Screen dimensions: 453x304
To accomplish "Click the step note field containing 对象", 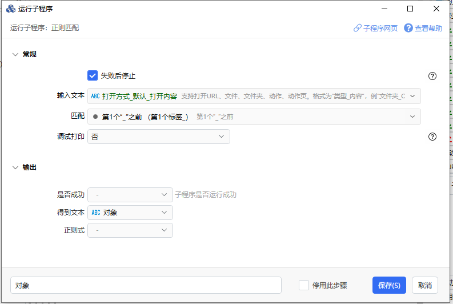I will pos(146,285).
